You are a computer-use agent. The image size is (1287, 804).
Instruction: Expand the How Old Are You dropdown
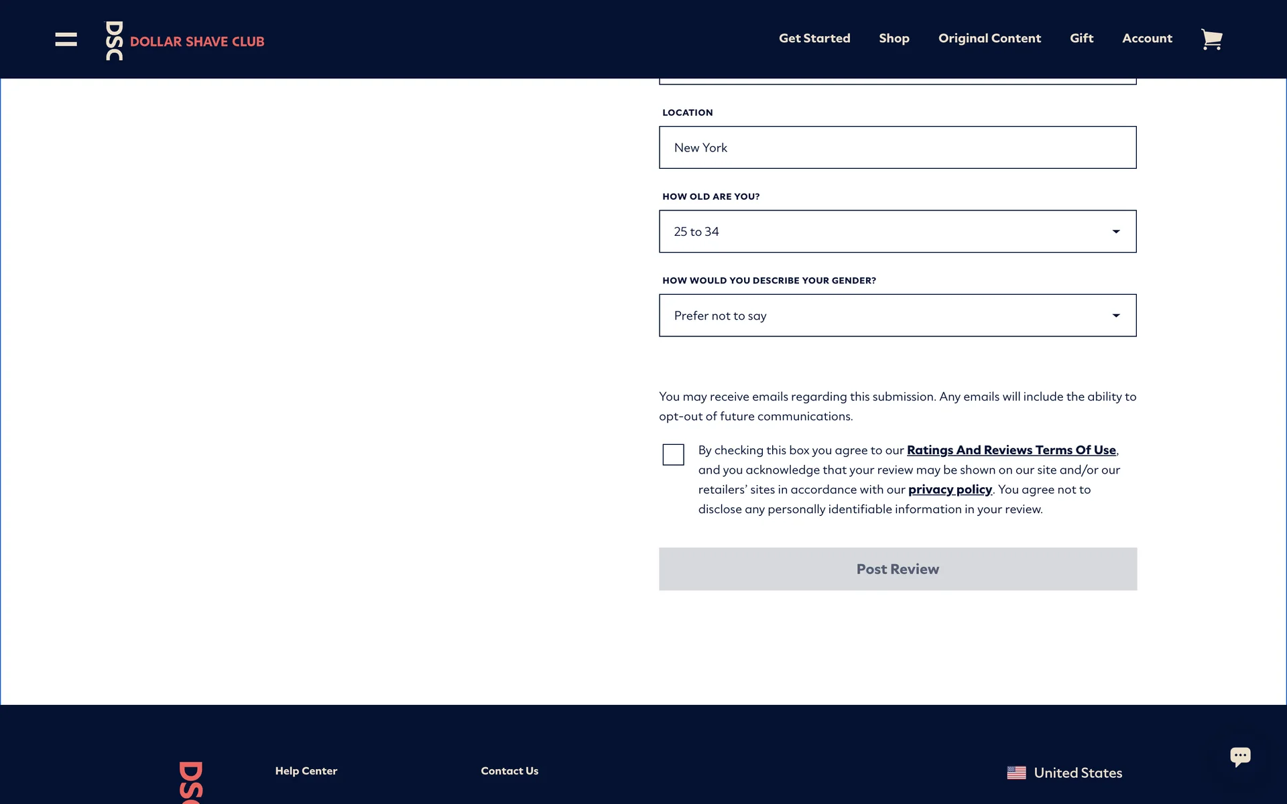tap(897, 232)
